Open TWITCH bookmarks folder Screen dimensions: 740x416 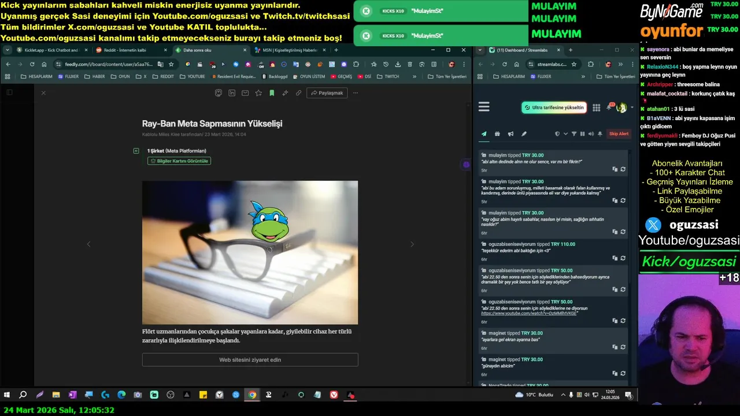pos(388,76)
